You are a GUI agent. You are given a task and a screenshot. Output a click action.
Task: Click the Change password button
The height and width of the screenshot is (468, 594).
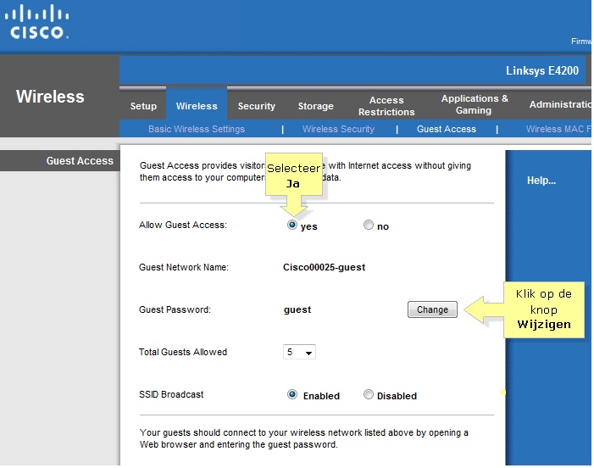click(x=432, y=309)
